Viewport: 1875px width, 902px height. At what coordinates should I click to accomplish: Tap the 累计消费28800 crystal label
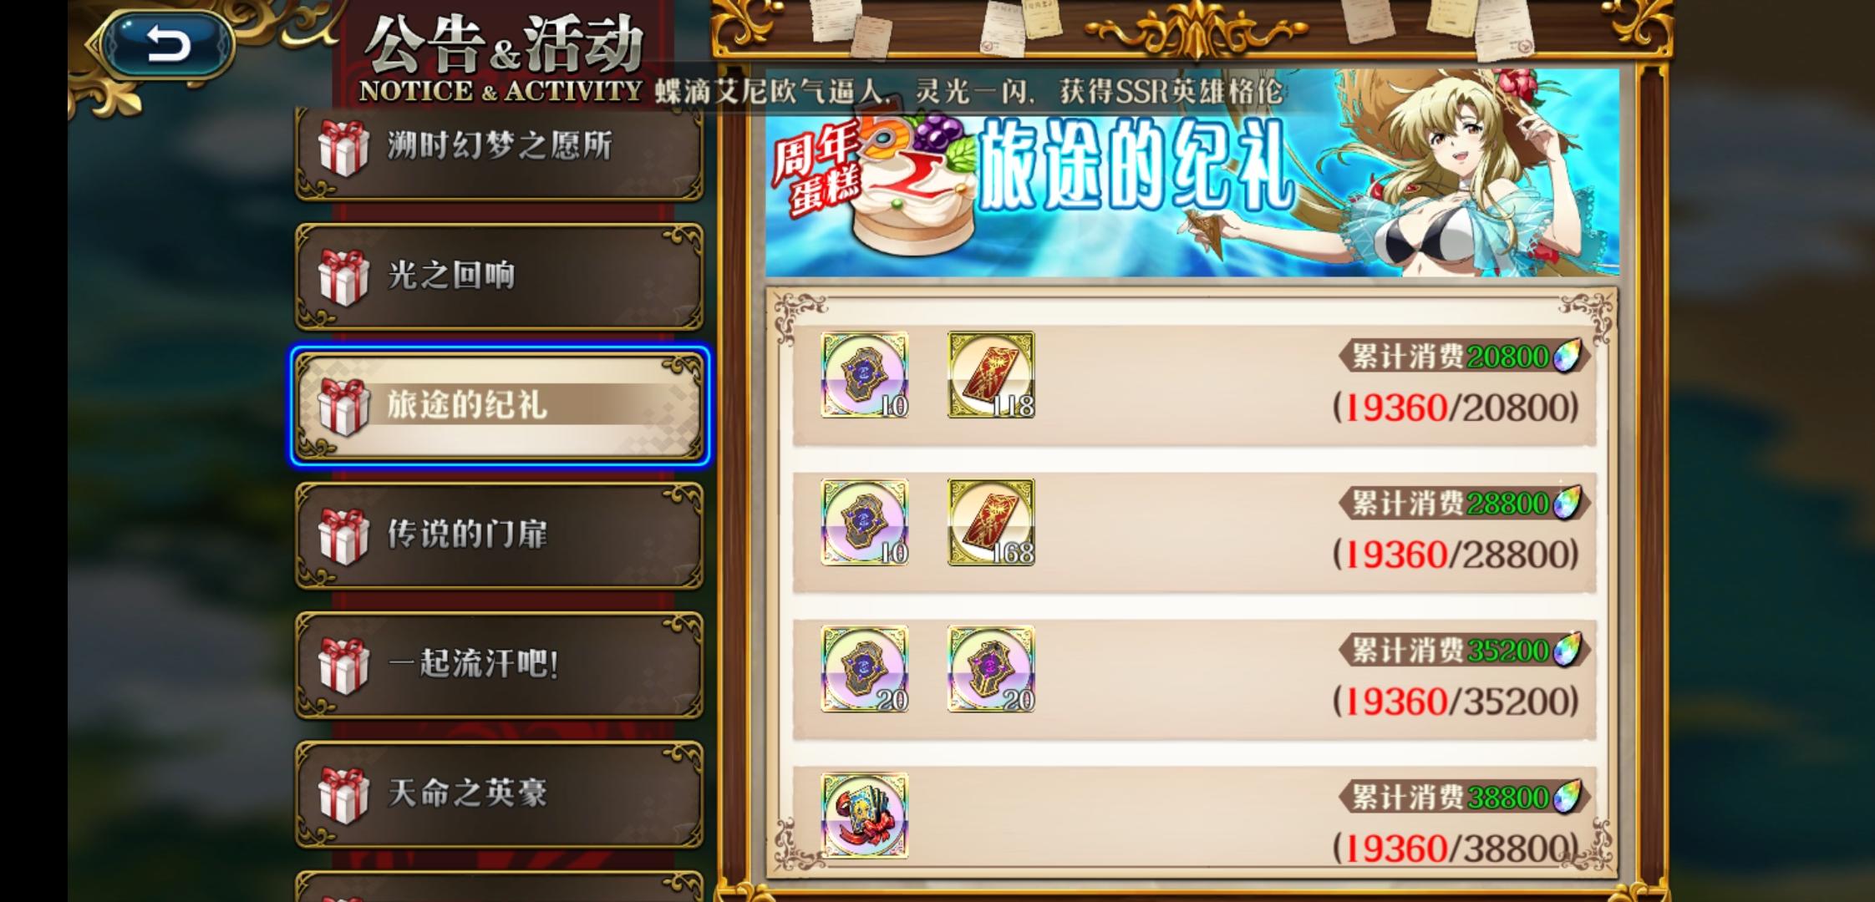1465,504
